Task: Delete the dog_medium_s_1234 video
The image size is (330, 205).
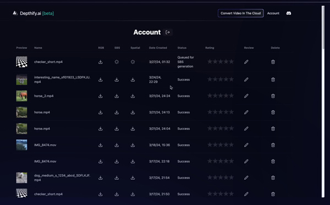Action: click(273, 178)
